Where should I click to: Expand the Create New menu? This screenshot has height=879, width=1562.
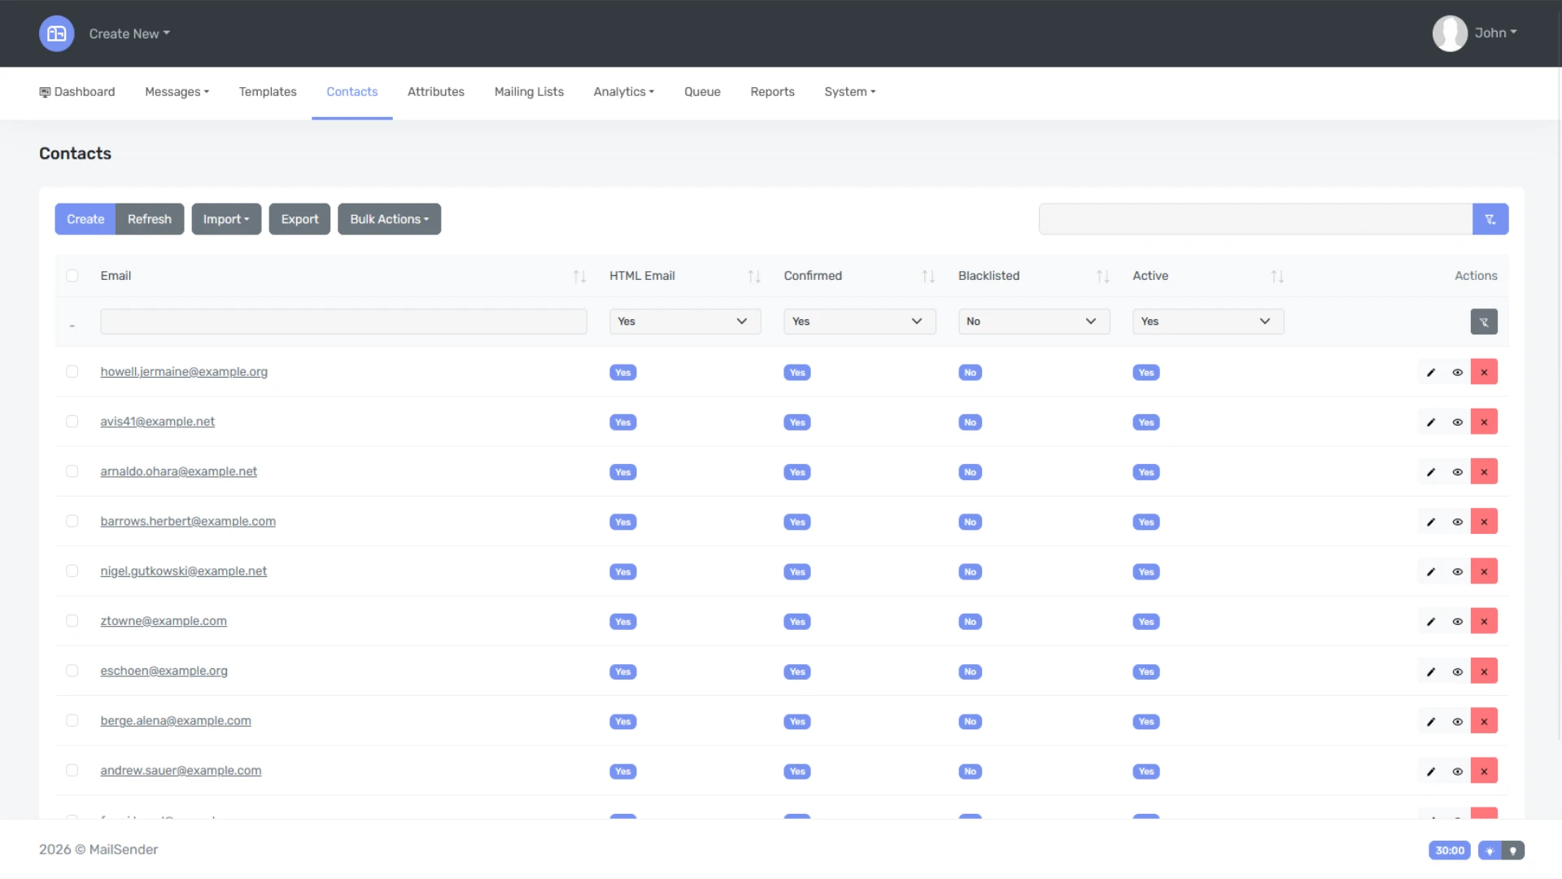(129, 33)
